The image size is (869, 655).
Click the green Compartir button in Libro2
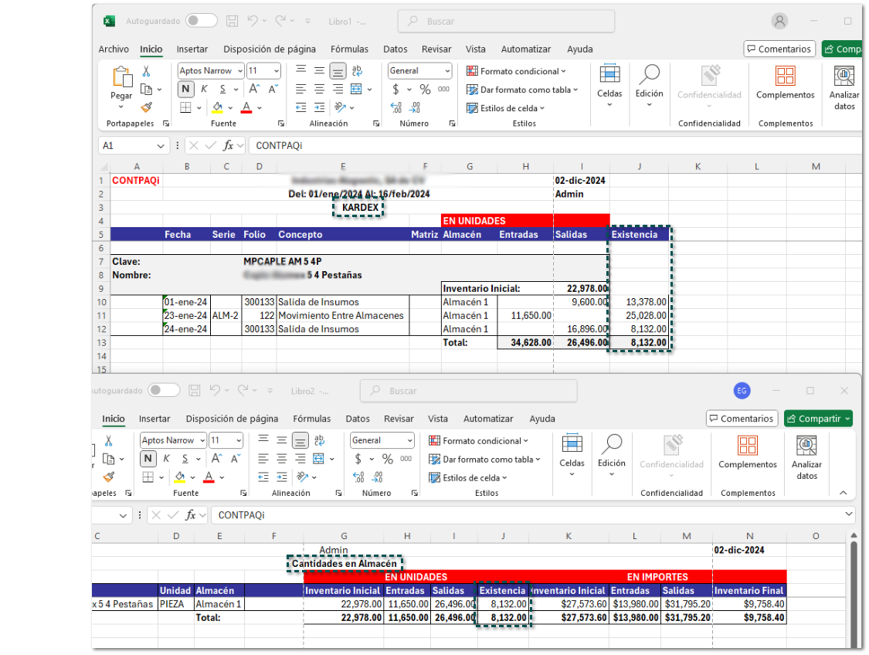[817, 419]
